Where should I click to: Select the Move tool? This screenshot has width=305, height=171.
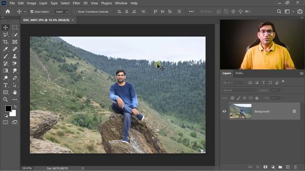tap(5, 28)
